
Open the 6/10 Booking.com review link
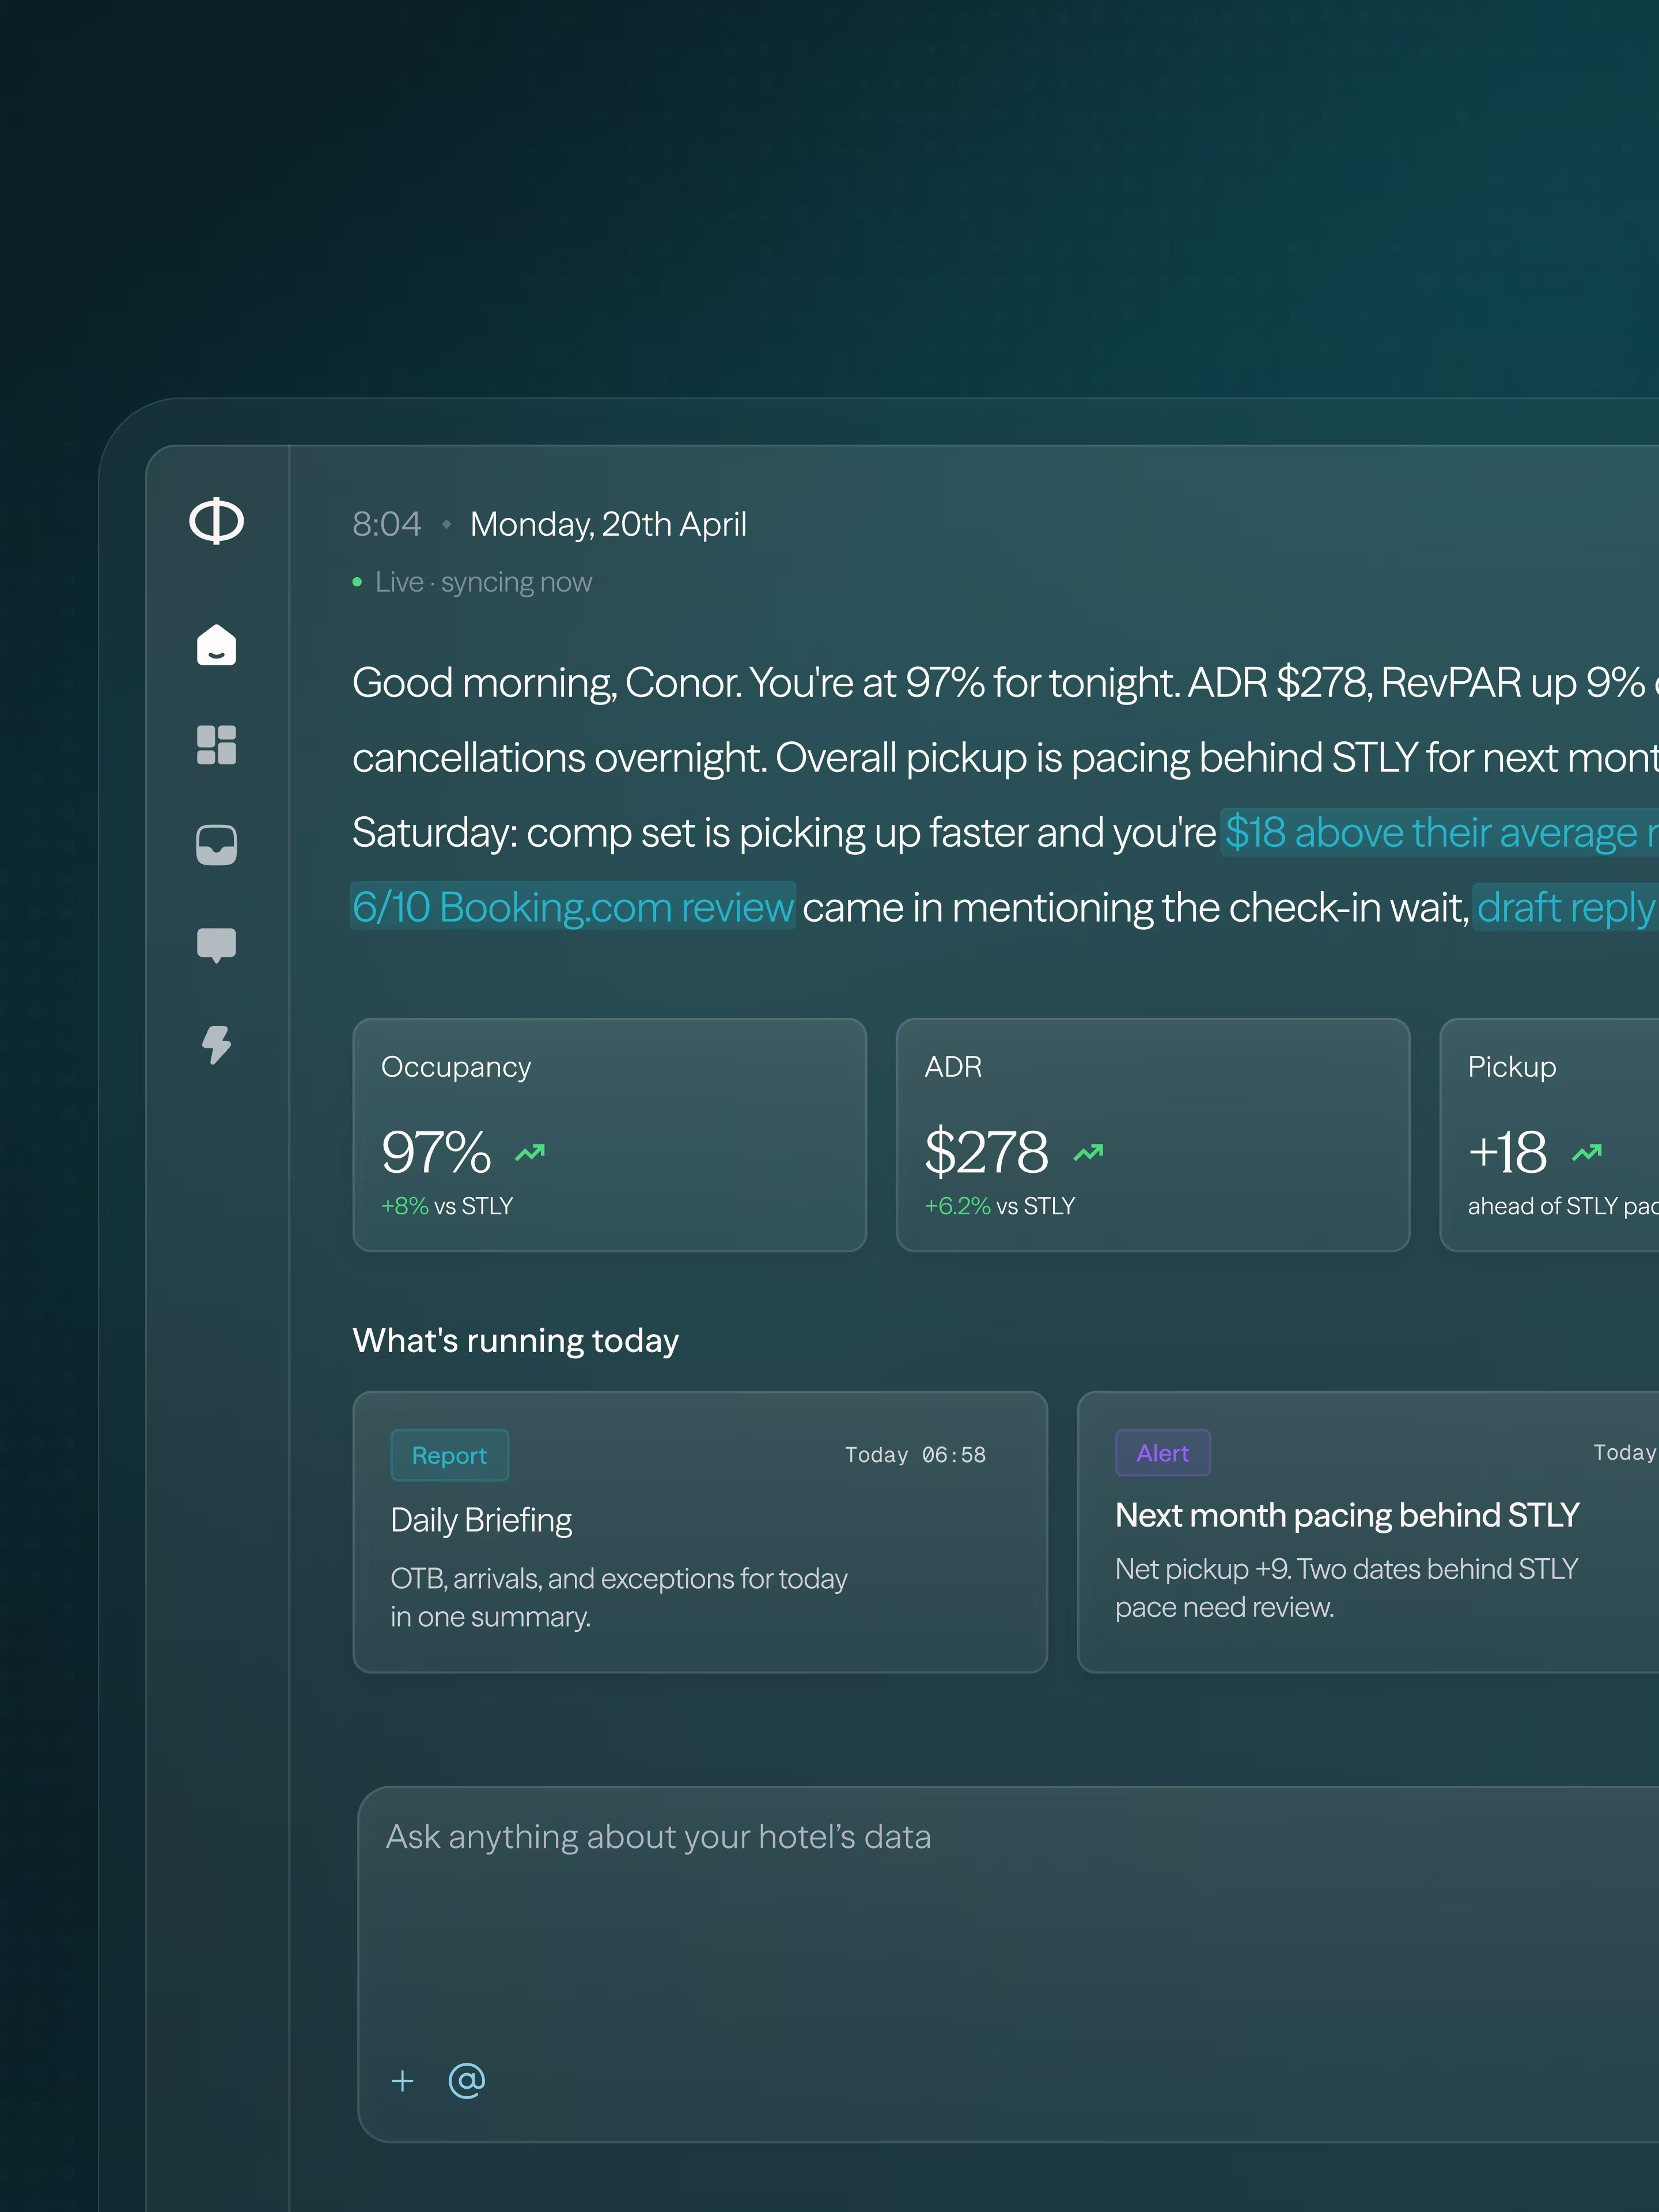click(x=573, y=907)
